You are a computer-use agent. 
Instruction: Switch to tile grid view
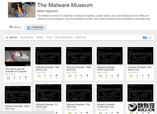(x=145, y=38)
